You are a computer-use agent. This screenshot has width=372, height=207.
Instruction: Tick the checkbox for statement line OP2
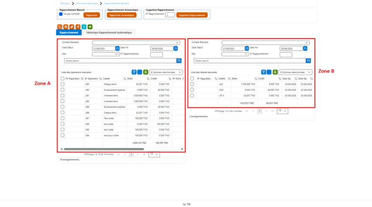point(192,90)
